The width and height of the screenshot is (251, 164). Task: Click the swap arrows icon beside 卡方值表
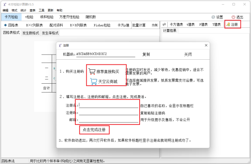click(164, 24)
